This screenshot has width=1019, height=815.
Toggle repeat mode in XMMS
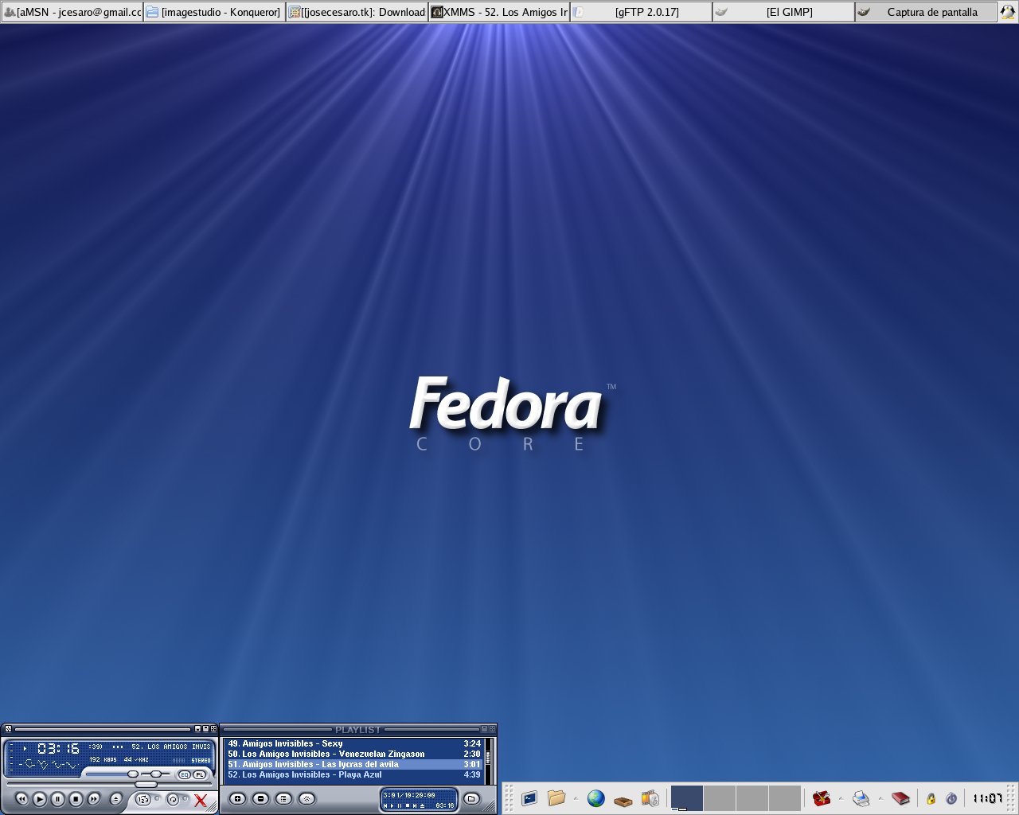[173, 799]
